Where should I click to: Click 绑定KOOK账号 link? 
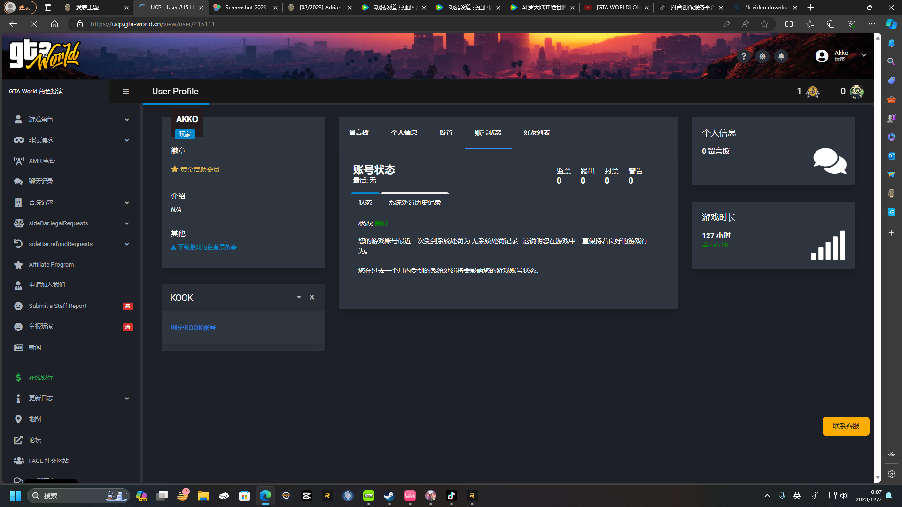pyautogui.click(x=193, y=328)
